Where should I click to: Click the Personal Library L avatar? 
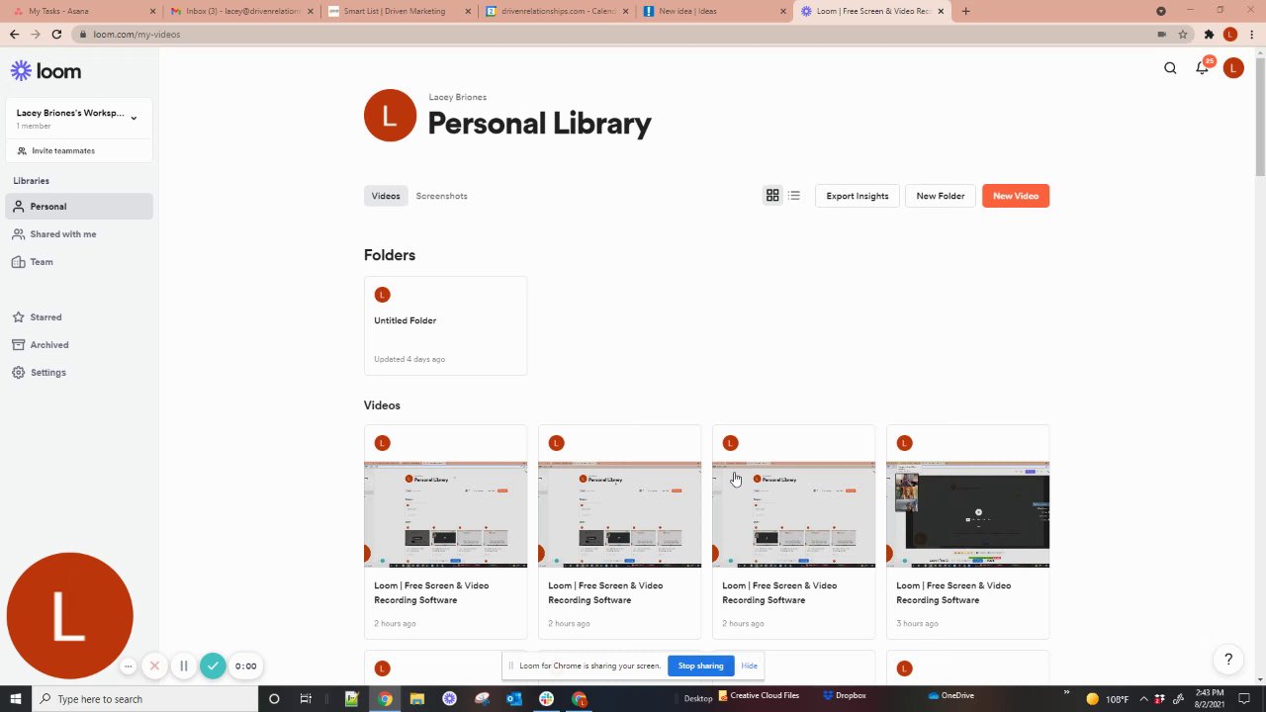(390, 116)
